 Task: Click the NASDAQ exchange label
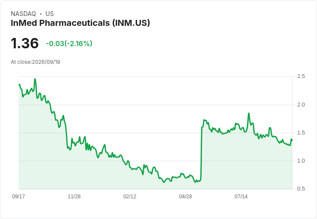pyautogui.click(x=23, y=14)
